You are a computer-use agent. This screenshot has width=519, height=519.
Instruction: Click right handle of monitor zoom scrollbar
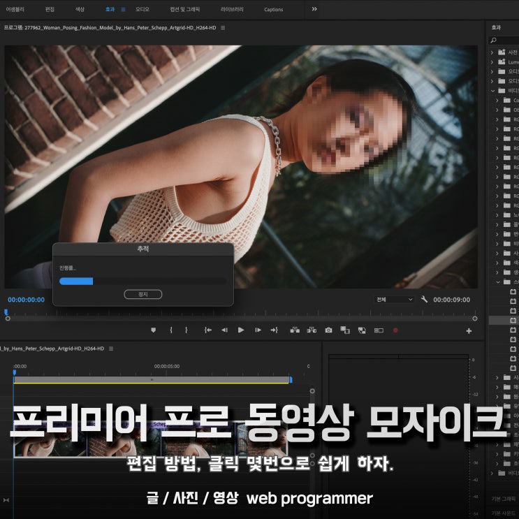[475, 319]
